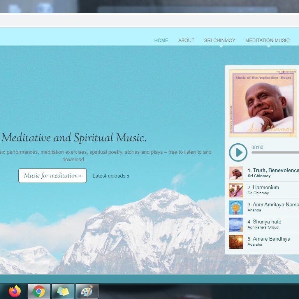Expand the Meditation Music nav menu
Viewport: 299px width, 299px height.
click(x=267, y=40)
